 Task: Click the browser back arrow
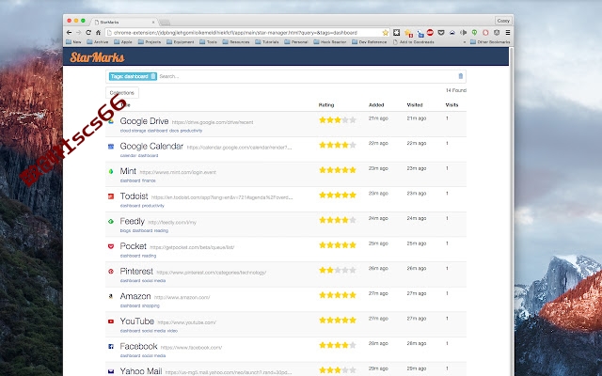coord(69,33)
